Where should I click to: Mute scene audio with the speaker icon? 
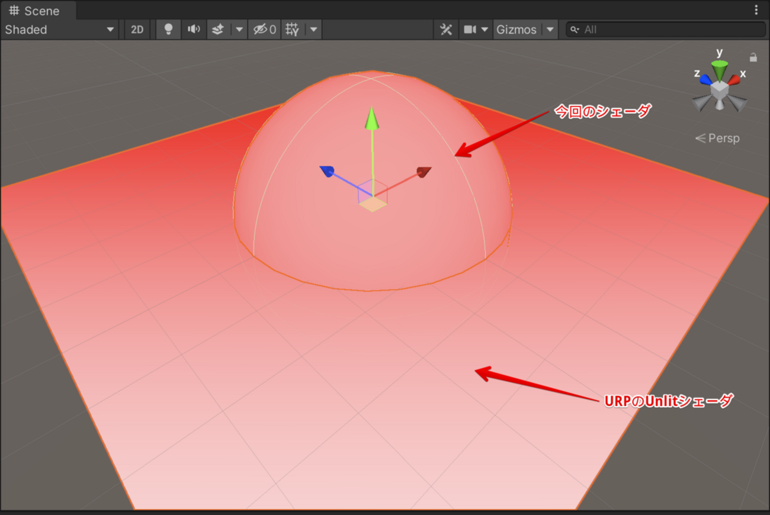pyautogui.click(x=194, y=30)
